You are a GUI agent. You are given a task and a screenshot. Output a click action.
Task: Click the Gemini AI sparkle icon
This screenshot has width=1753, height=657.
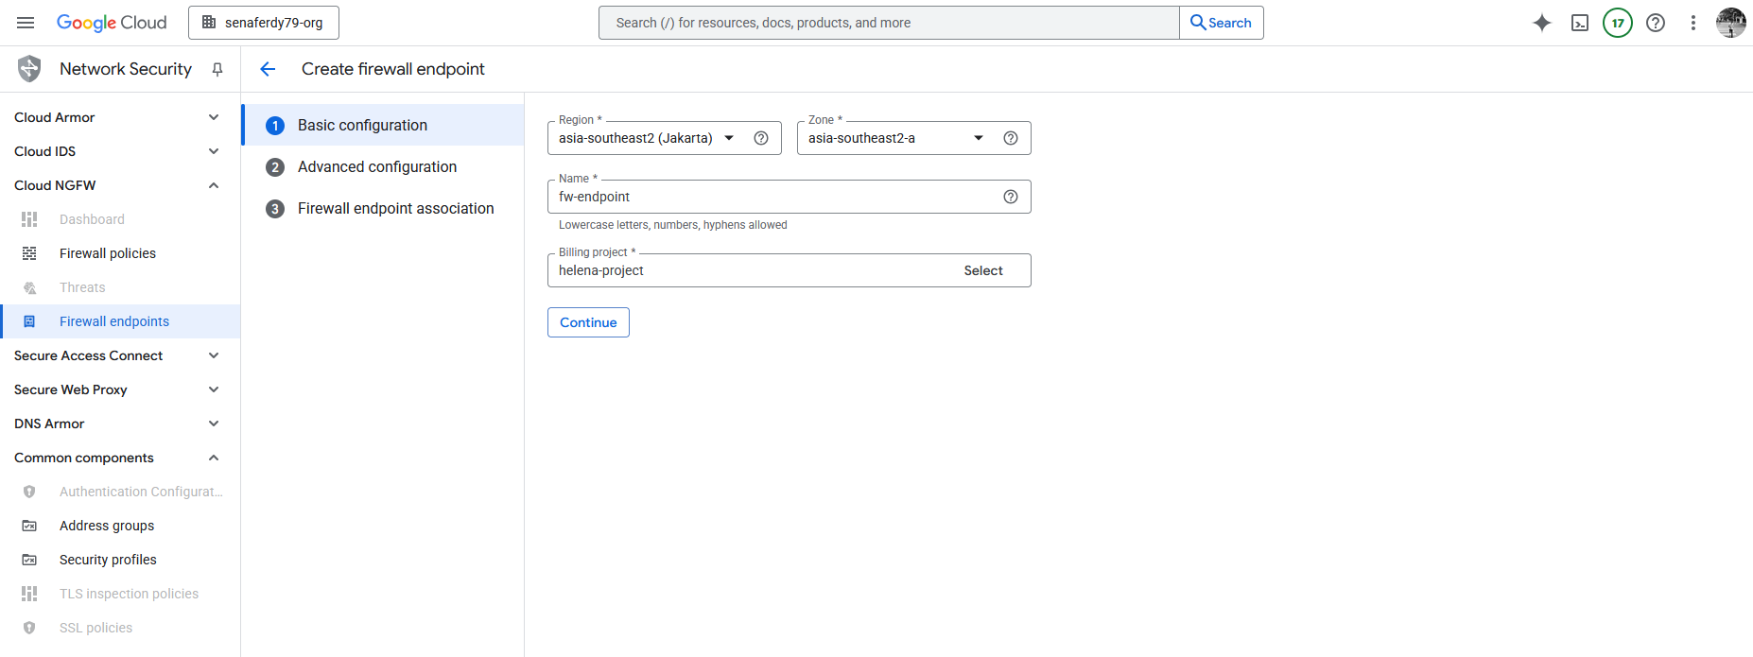(x=1541, y=23)
